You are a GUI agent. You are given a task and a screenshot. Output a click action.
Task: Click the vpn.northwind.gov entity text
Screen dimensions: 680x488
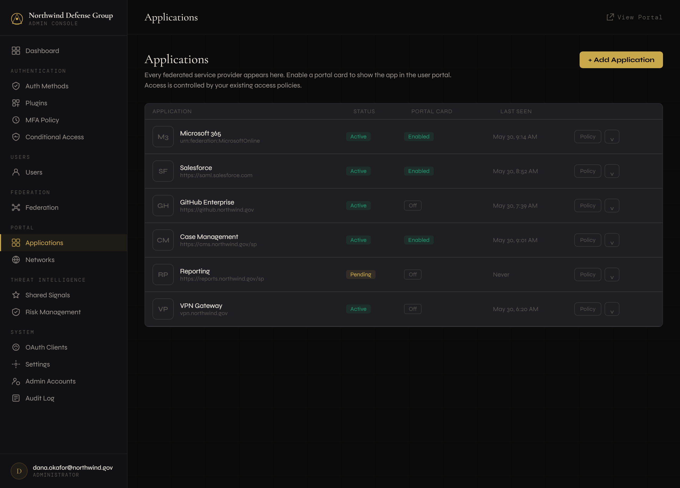click(x=204, y=313)
